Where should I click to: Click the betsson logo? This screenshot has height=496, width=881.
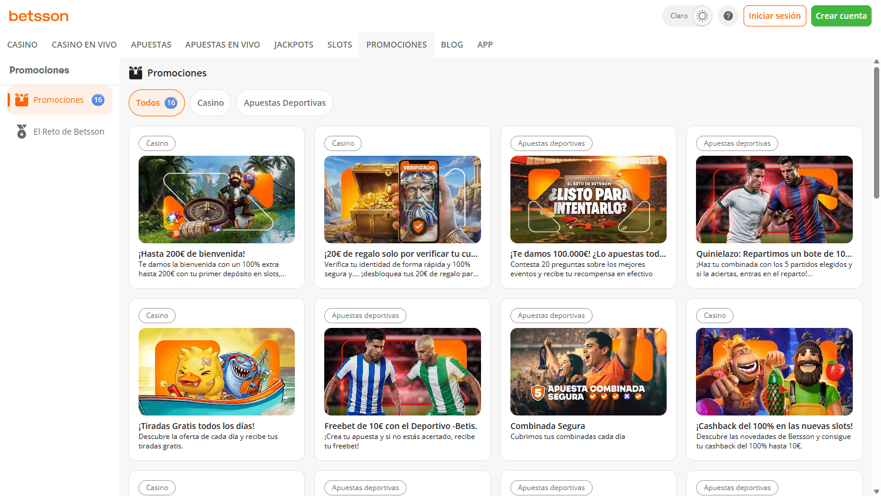pyautogui.click(x=39, y=16)
